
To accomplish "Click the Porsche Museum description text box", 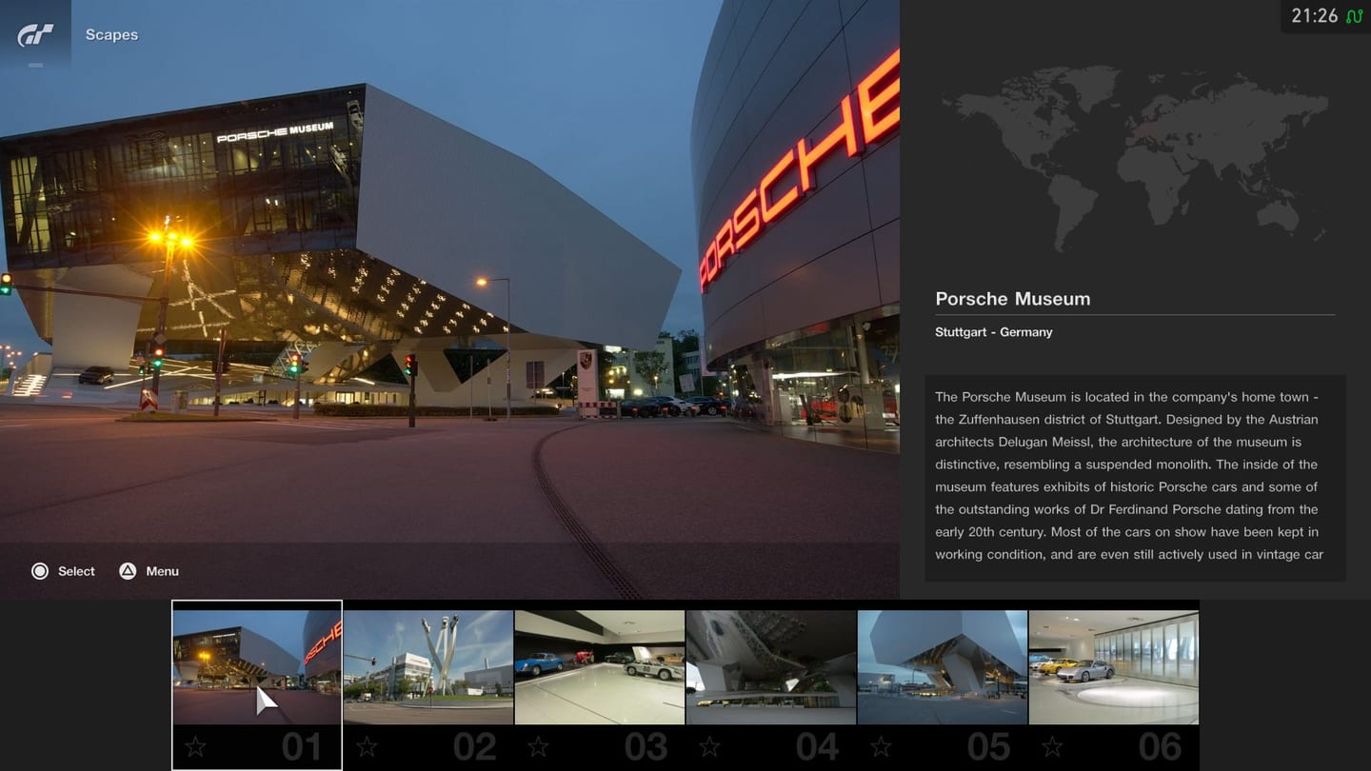I will [x=1135, y=478].
